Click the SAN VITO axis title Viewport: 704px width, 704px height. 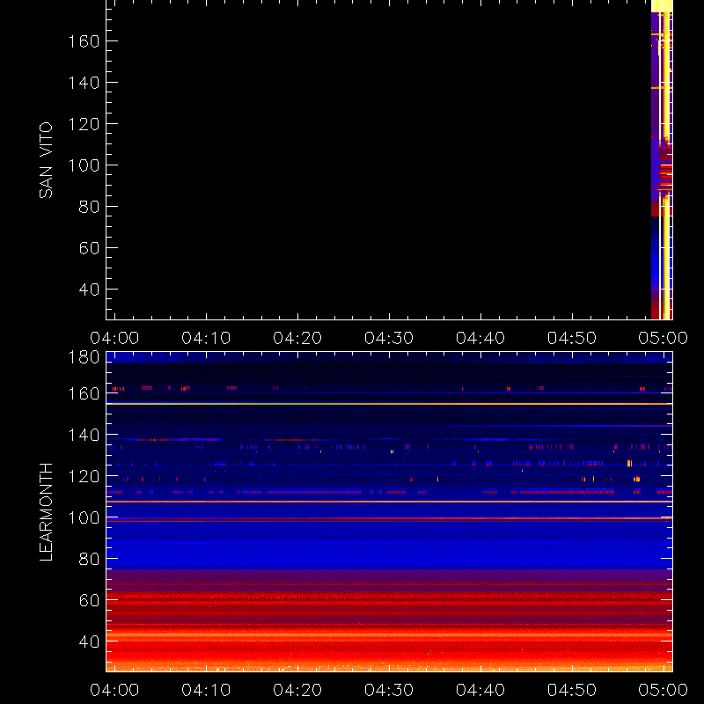click(46, 160)
